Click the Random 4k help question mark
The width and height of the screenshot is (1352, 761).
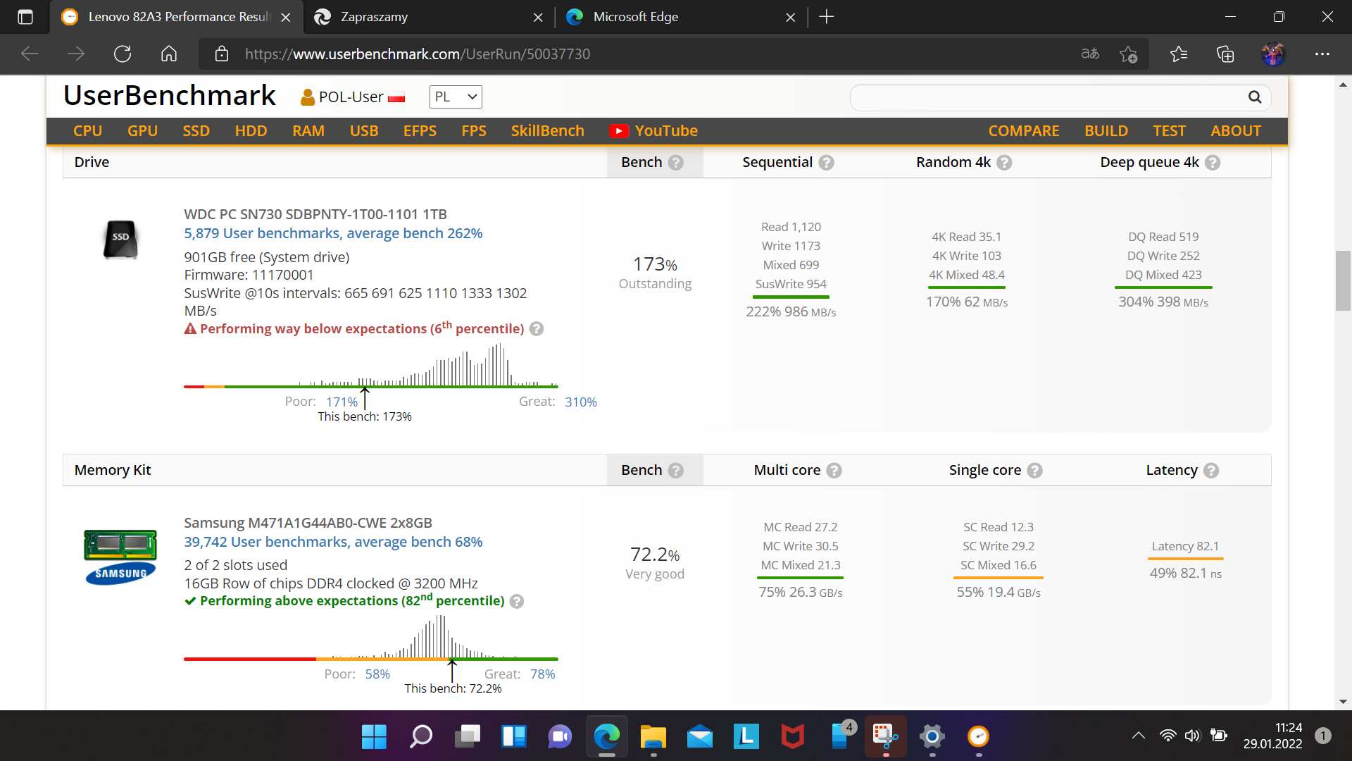click(1005, 163)
